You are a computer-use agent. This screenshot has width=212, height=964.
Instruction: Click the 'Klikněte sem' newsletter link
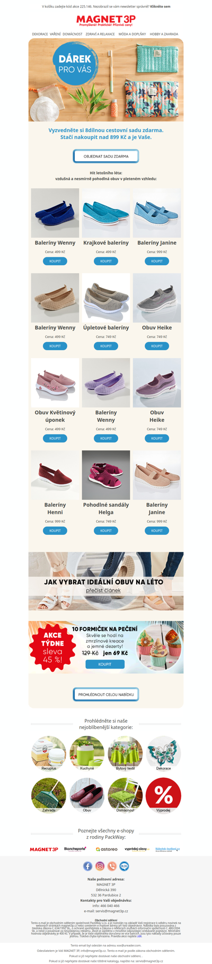pyautogui.click(x=160, y=7)
